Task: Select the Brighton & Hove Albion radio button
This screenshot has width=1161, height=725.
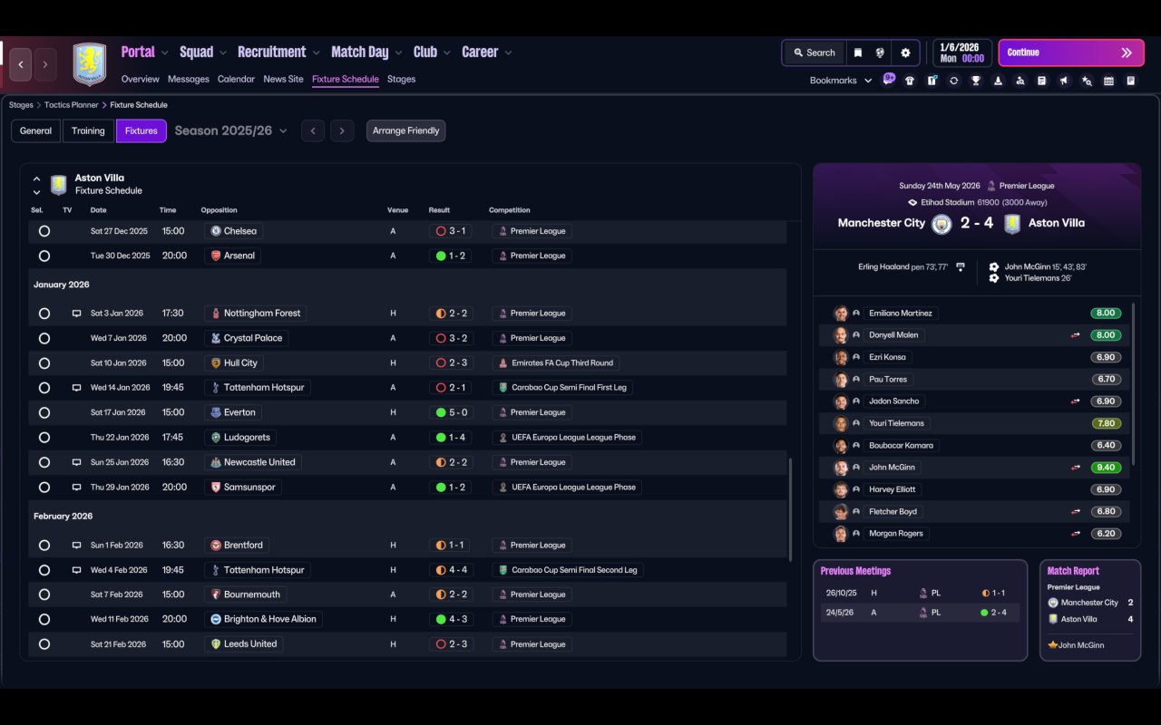Action: pyautogui.click(x=44, y=619)
